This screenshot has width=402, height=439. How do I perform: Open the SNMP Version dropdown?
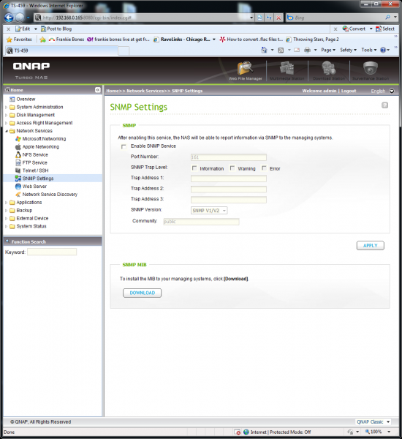[x=209, y=211]
